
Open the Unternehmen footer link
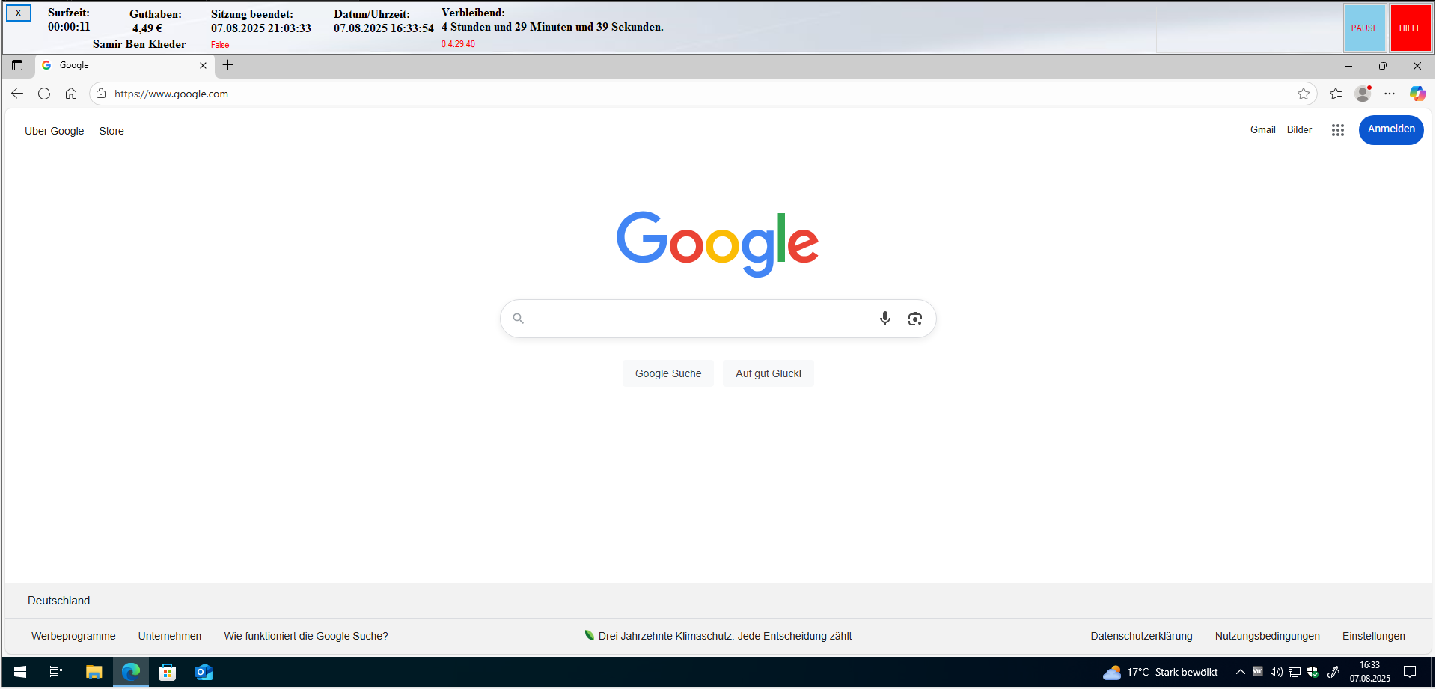coord(170,636)
